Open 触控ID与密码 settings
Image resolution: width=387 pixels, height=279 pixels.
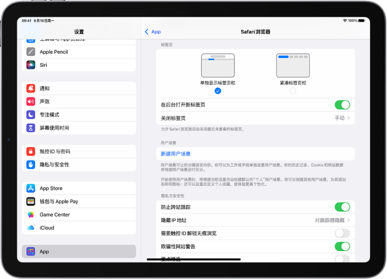[79, 151]
